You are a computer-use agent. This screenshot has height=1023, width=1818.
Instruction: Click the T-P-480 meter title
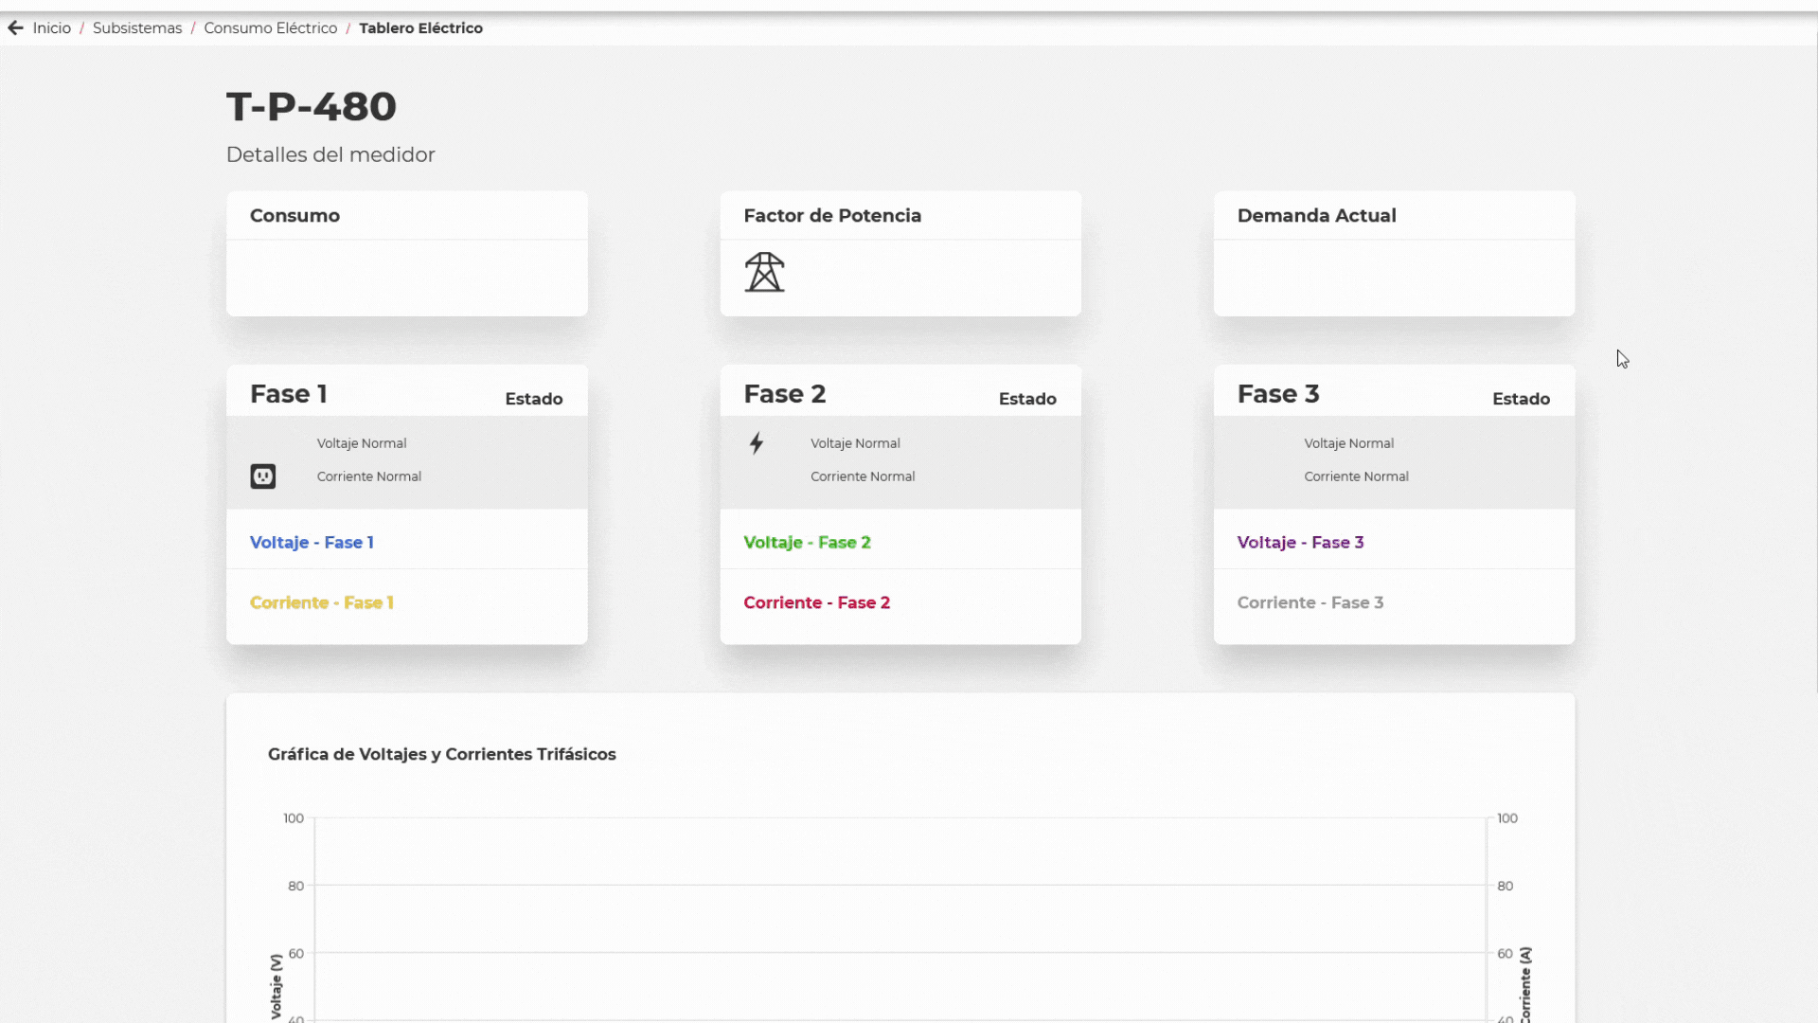[311, 106]
